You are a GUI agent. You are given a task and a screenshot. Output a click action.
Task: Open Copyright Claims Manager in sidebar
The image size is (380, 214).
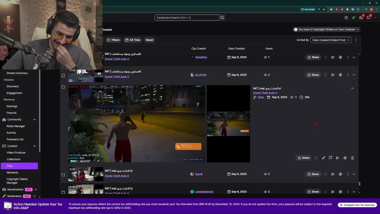[x=17, y=181]
